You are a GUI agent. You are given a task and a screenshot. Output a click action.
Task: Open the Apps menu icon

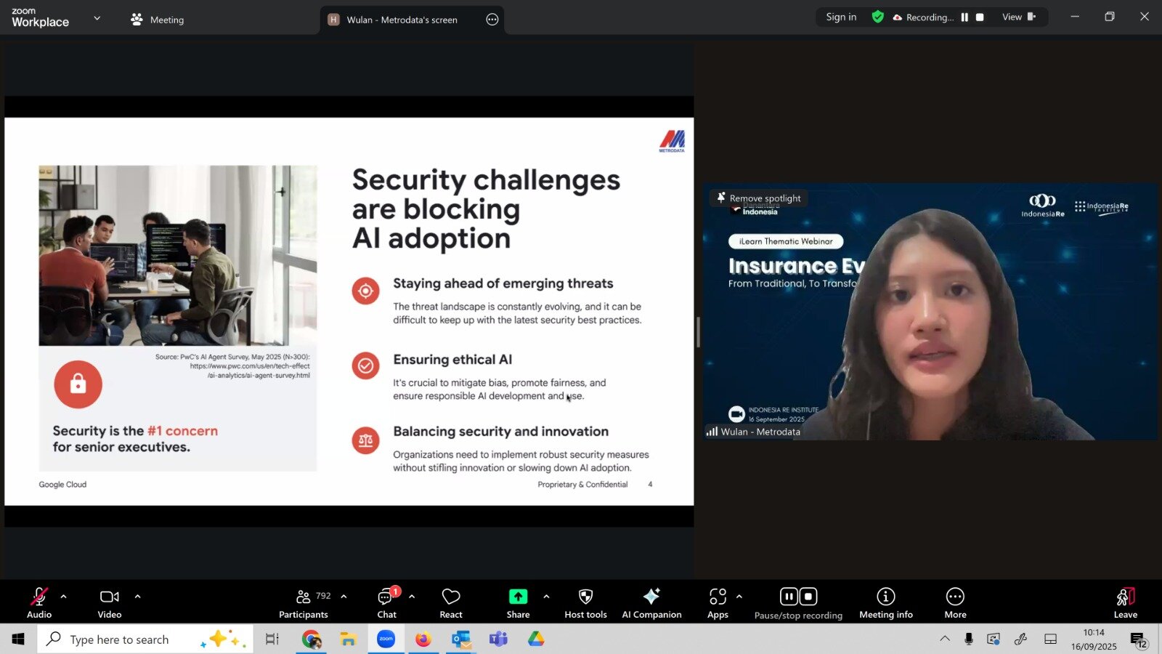click(718, 603)
